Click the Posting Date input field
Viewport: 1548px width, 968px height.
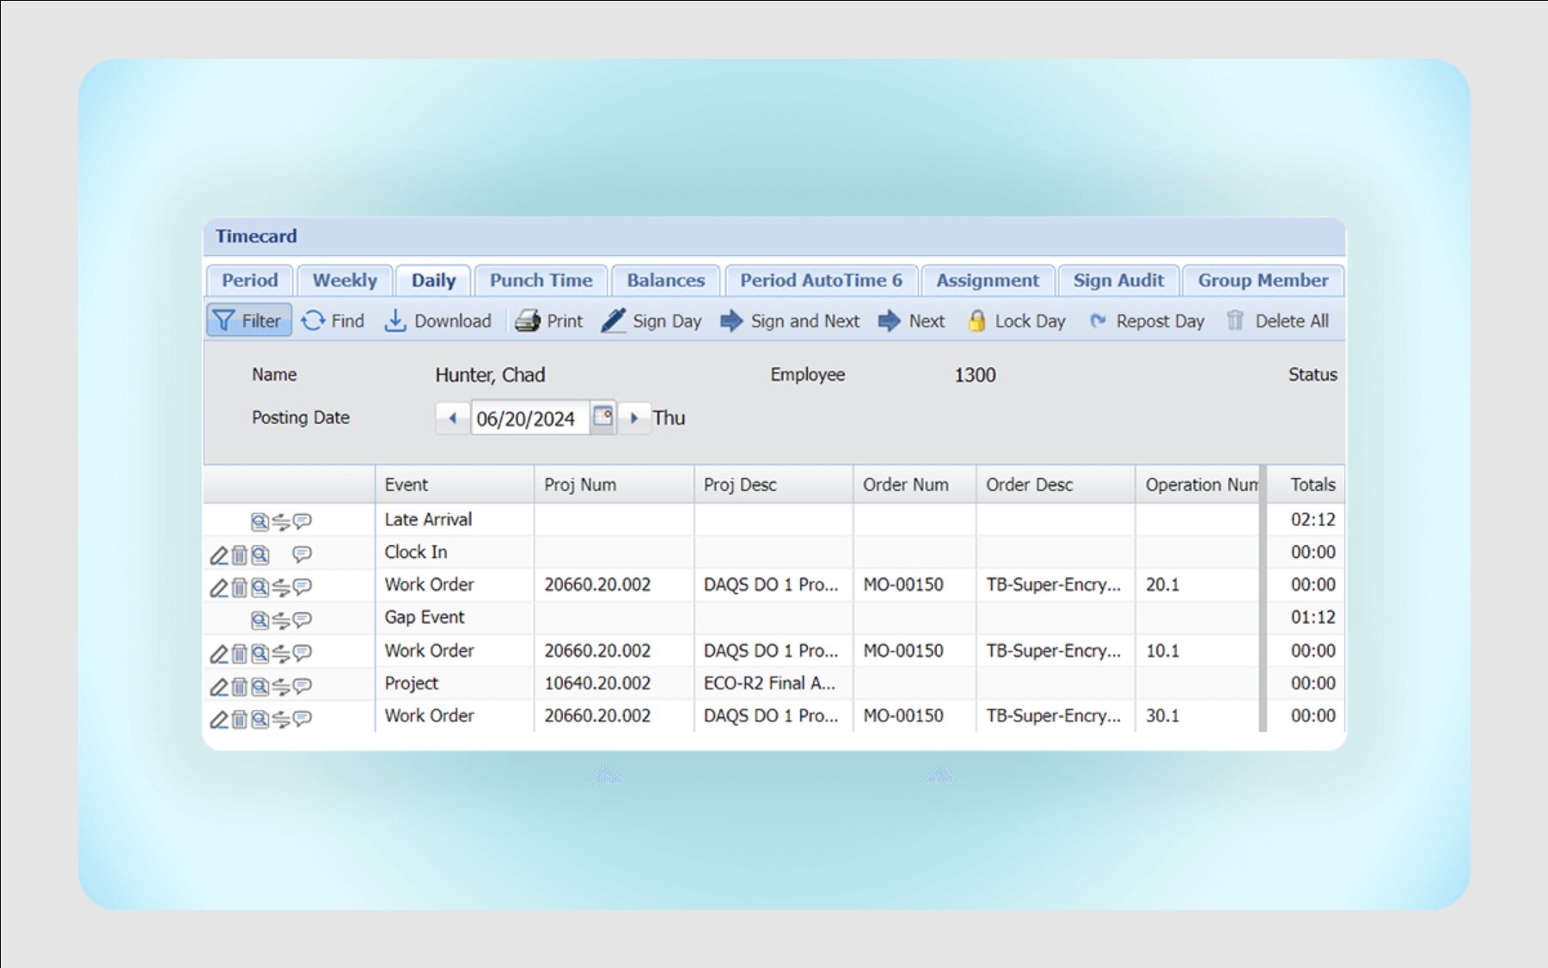[x=527, y=419]
